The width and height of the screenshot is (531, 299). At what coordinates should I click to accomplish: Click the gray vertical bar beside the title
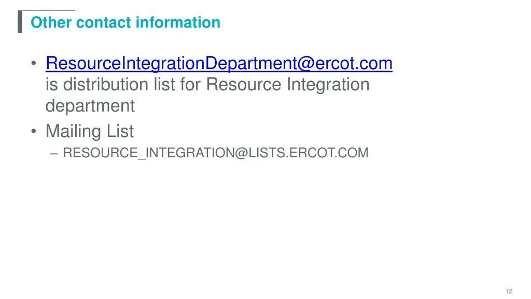pos(20,22)
